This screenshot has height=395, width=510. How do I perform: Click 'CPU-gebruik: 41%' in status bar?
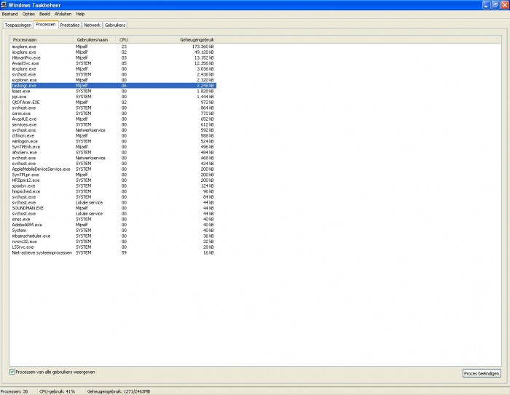[x=58, y=391]
